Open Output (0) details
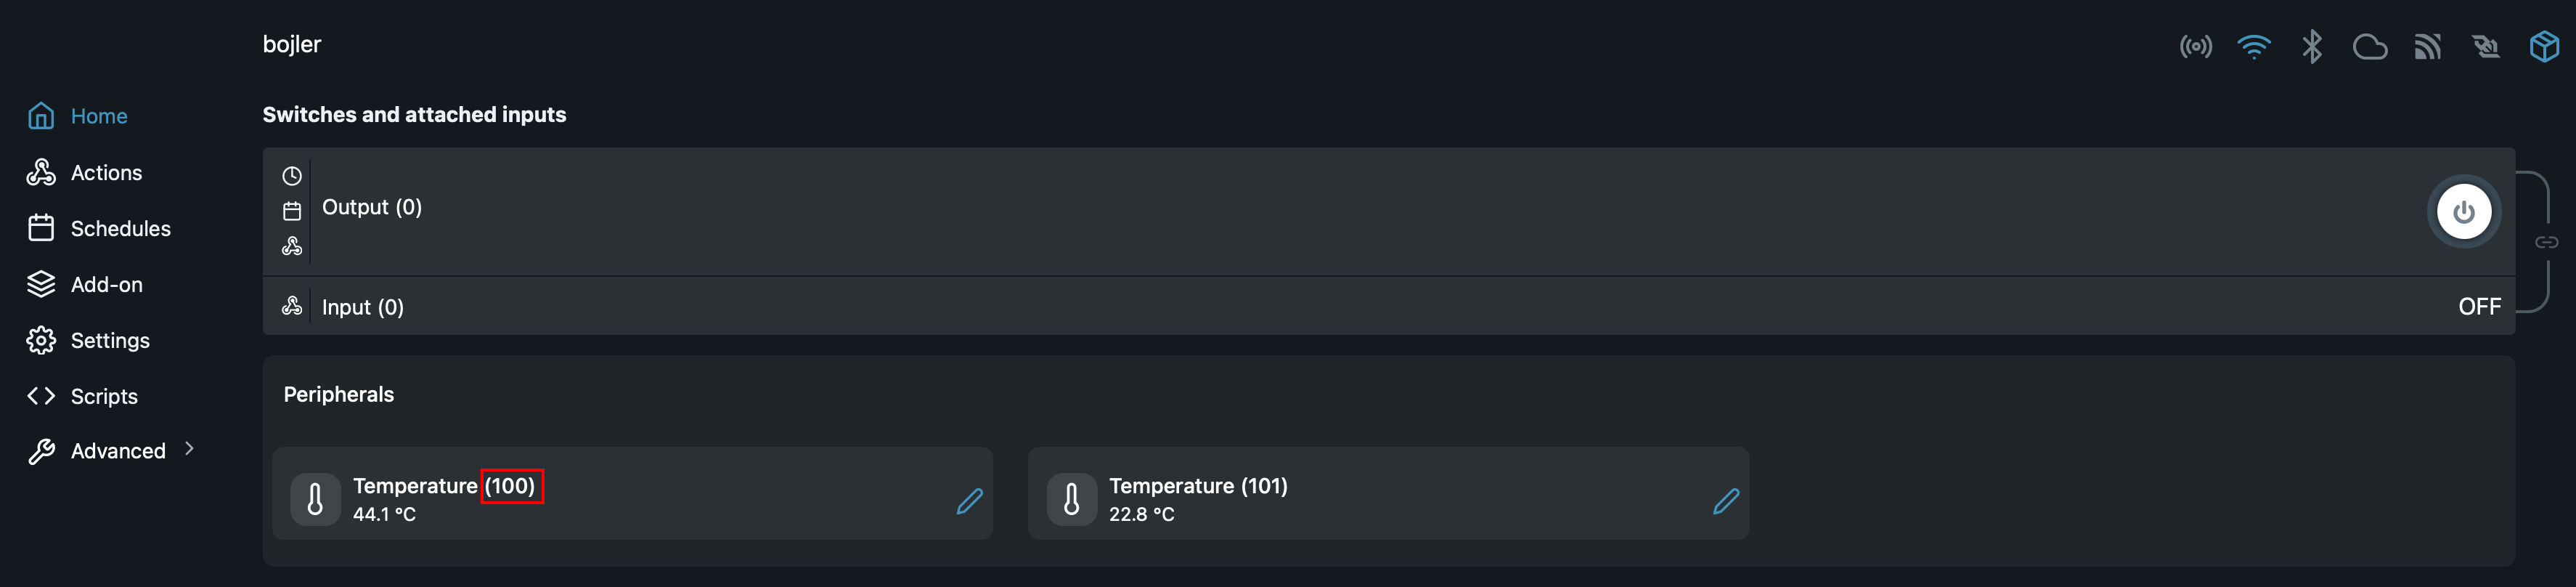This screenshot has width=2576, height=587. tap(372, 207)
